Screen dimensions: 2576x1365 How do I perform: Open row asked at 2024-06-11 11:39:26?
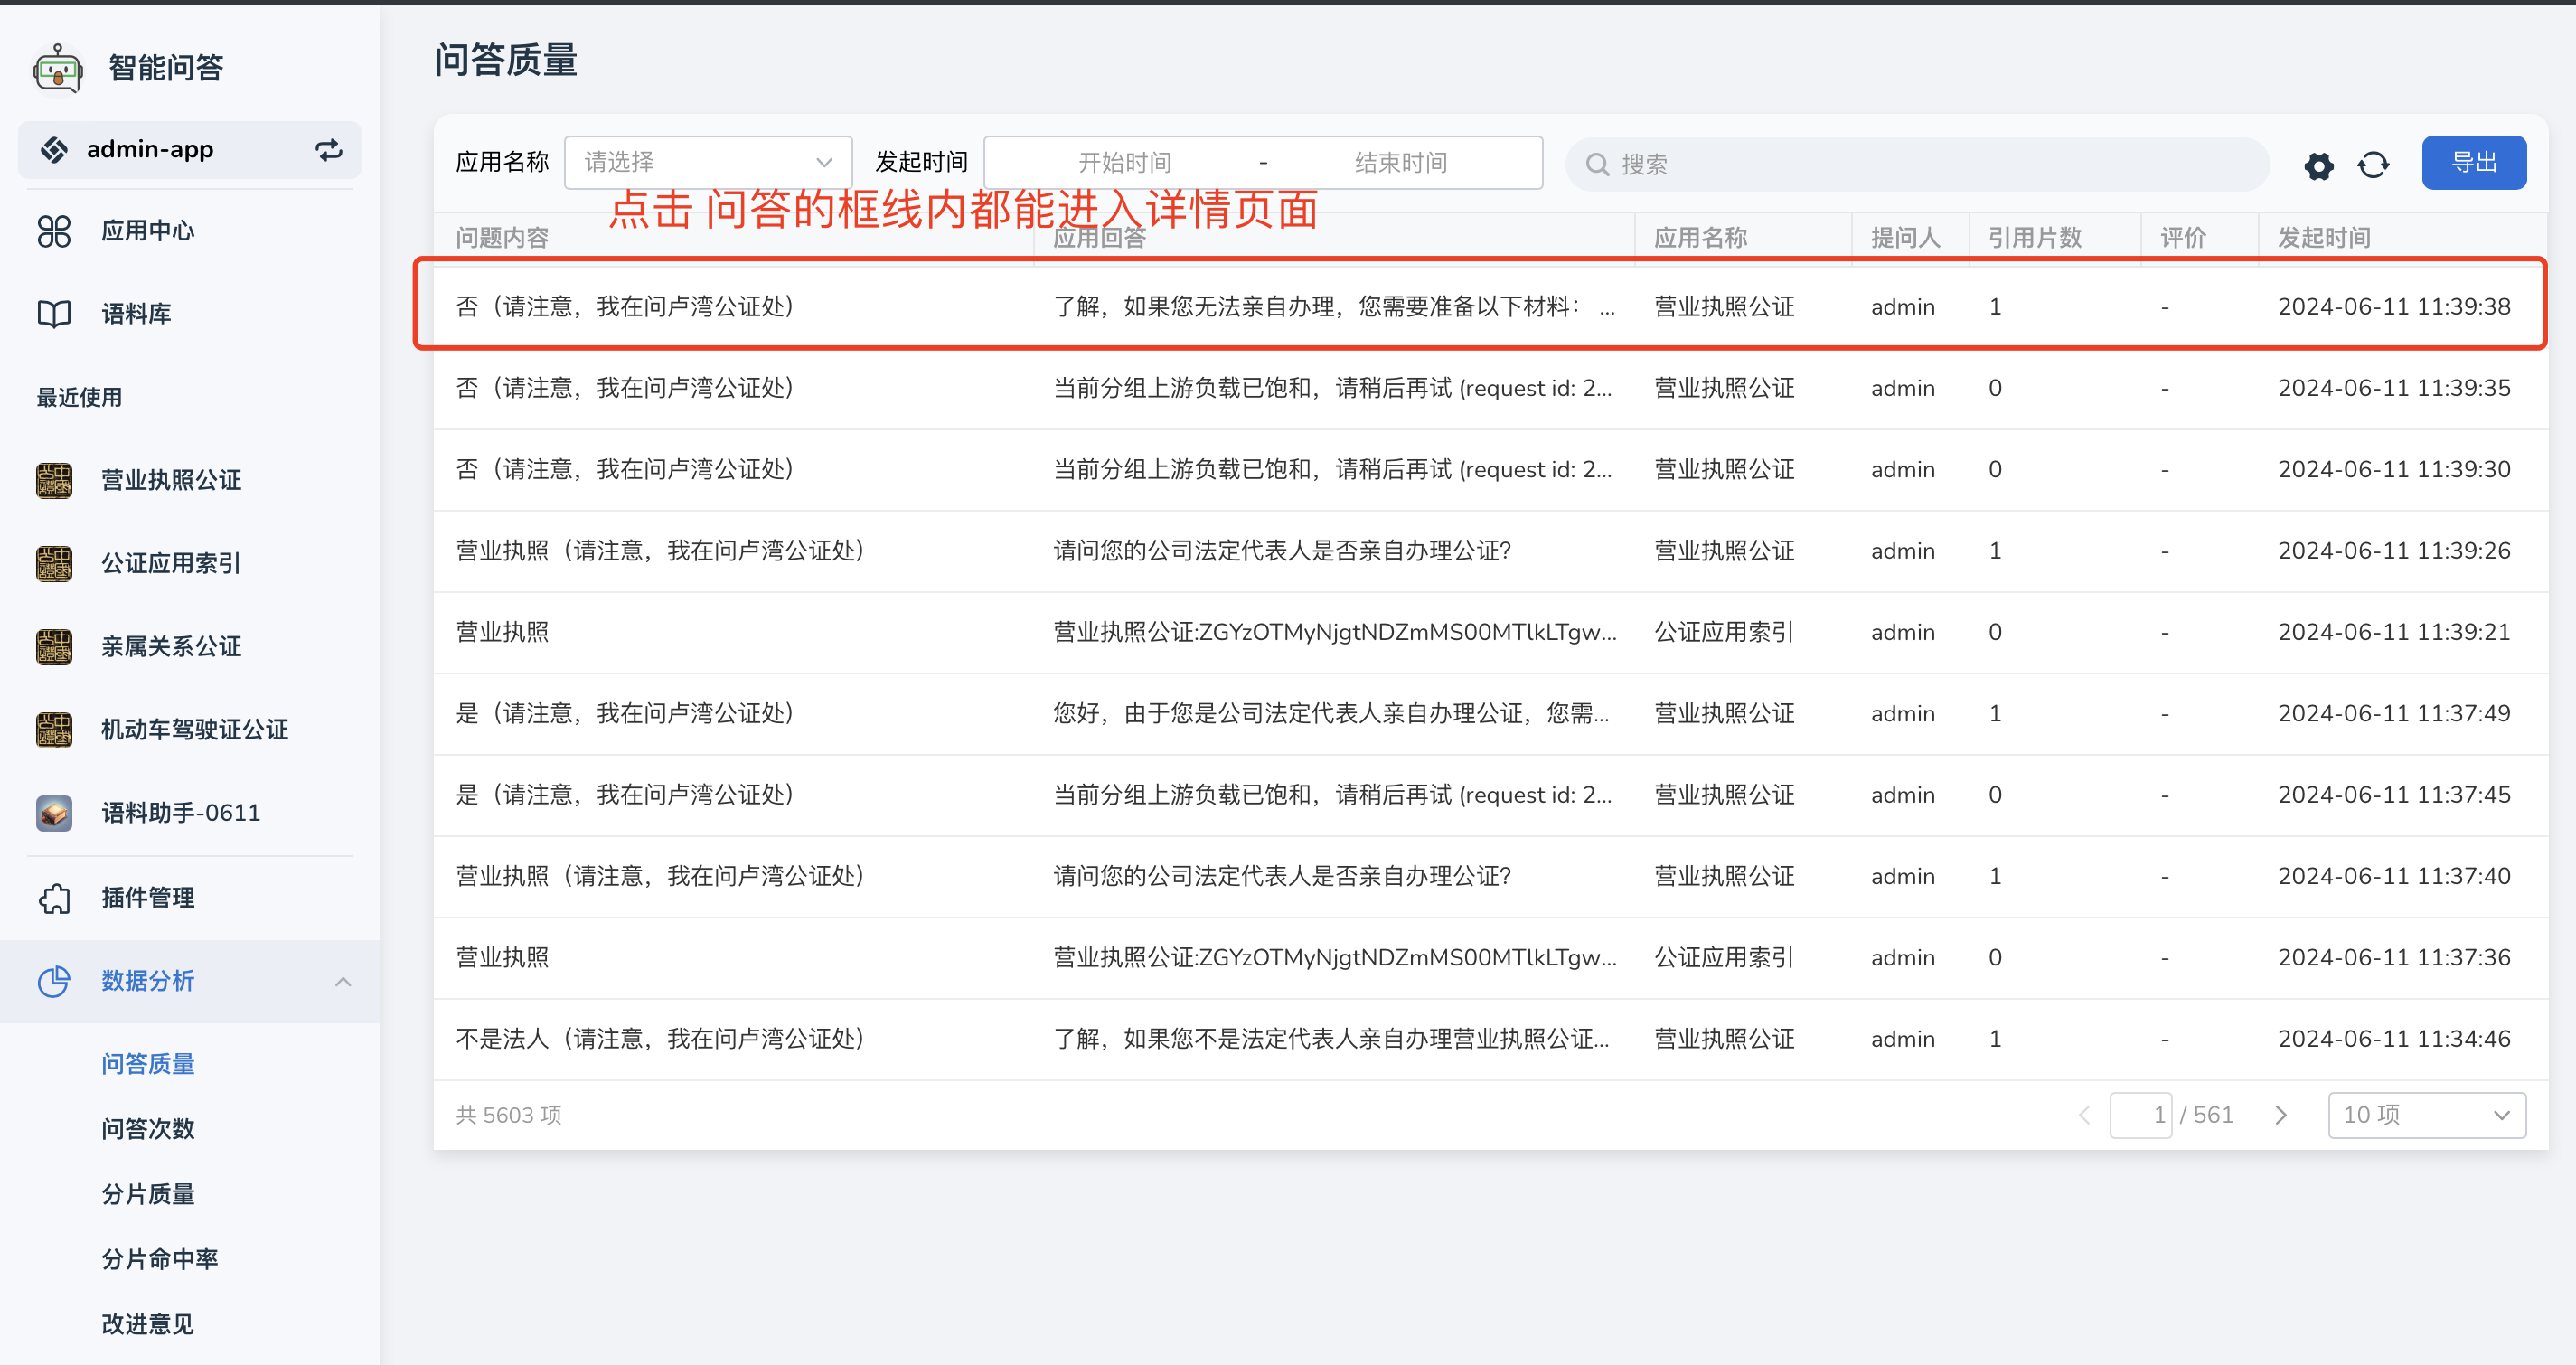pyautogui.click(x=1490, y=551)
